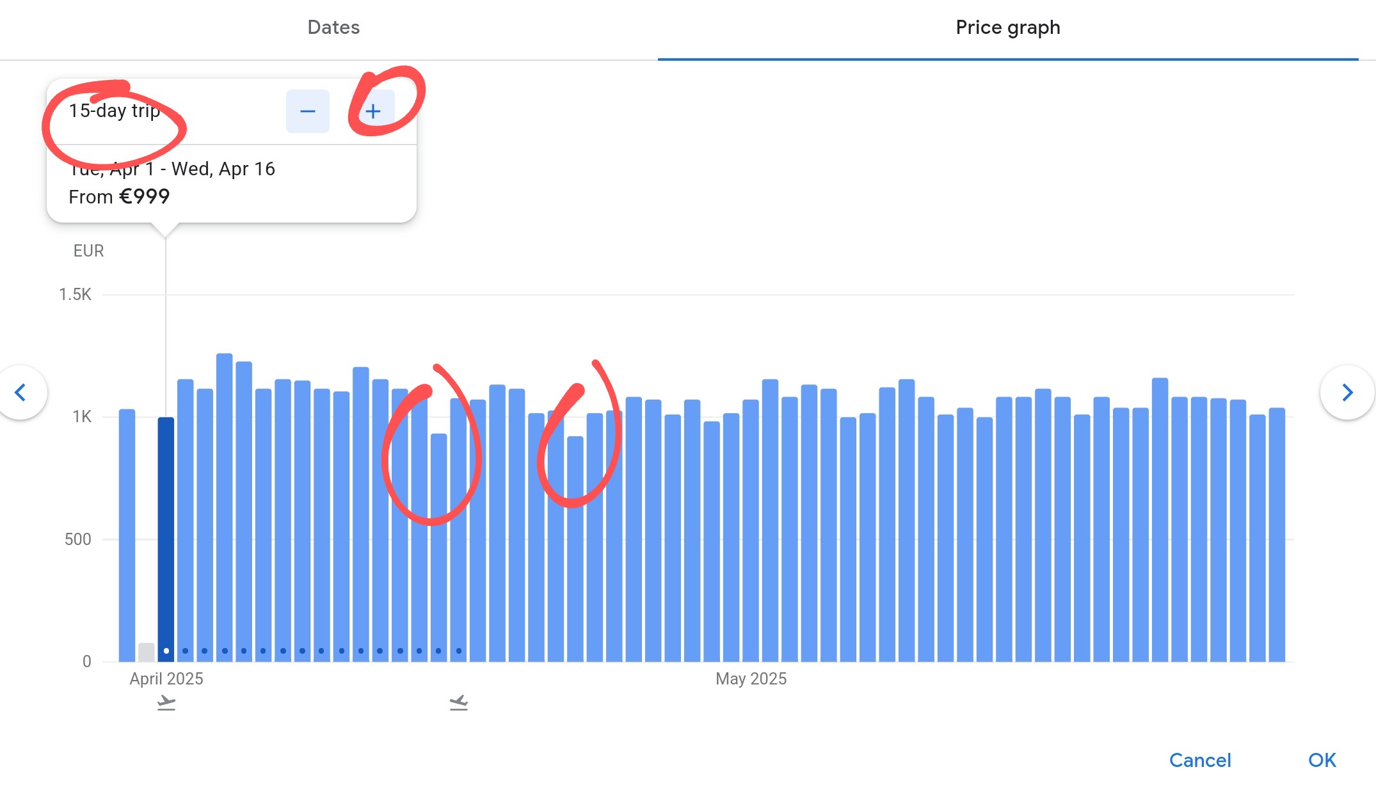1376x790 pixels.
Task: Select the dark blue highlighted Apr 1 bar
Action: click(x=166, y=537)
